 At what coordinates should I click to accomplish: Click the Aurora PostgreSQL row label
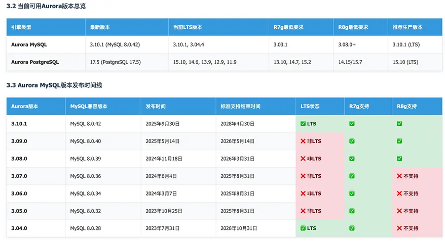click(x=35, y=62)
